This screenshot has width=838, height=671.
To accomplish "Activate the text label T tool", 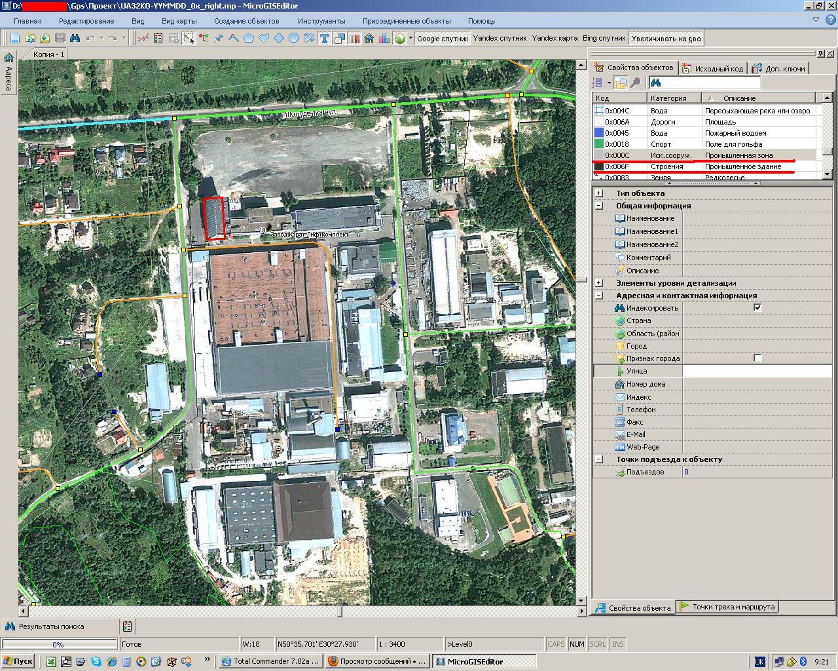I will [324, 38].
